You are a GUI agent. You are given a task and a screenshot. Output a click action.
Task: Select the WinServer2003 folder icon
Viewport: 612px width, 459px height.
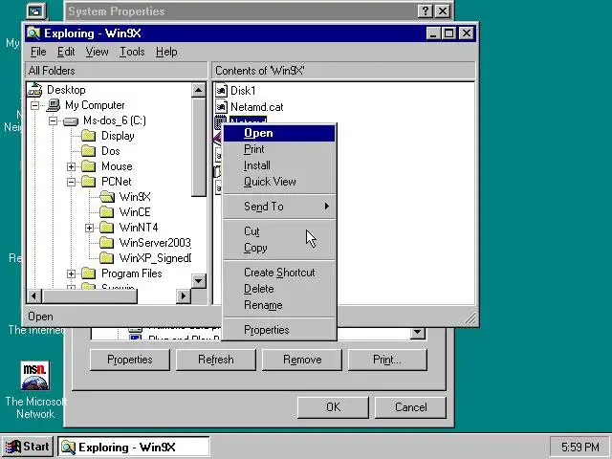106,243
